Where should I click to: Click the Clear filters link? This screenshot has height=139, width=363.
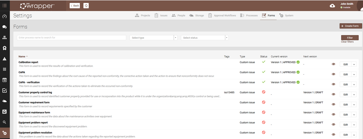pos(347,42)
